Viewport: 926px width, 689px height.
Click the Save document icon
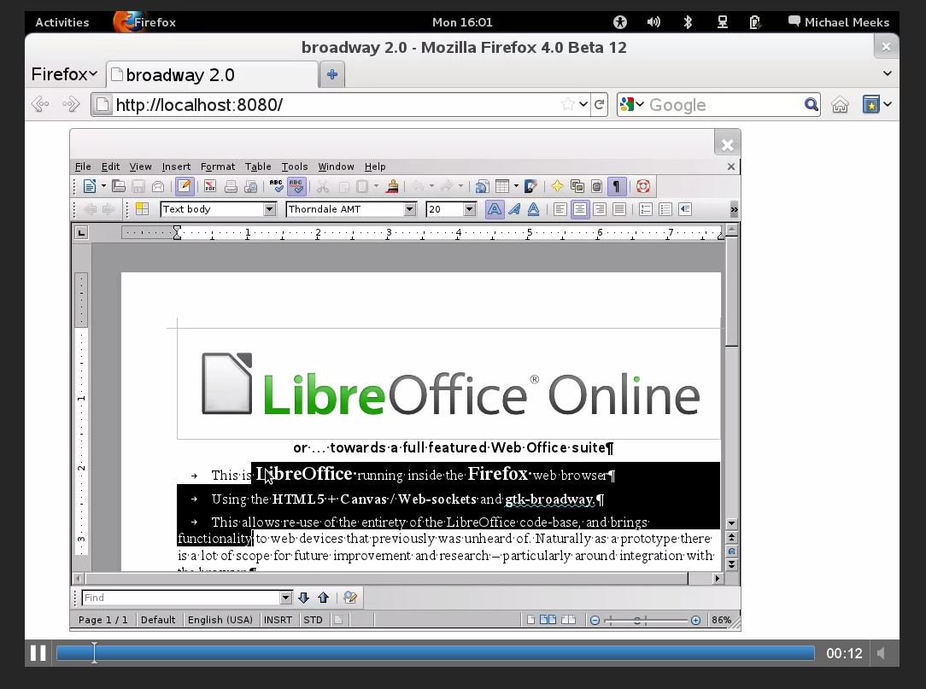click(x=138, y=187)
